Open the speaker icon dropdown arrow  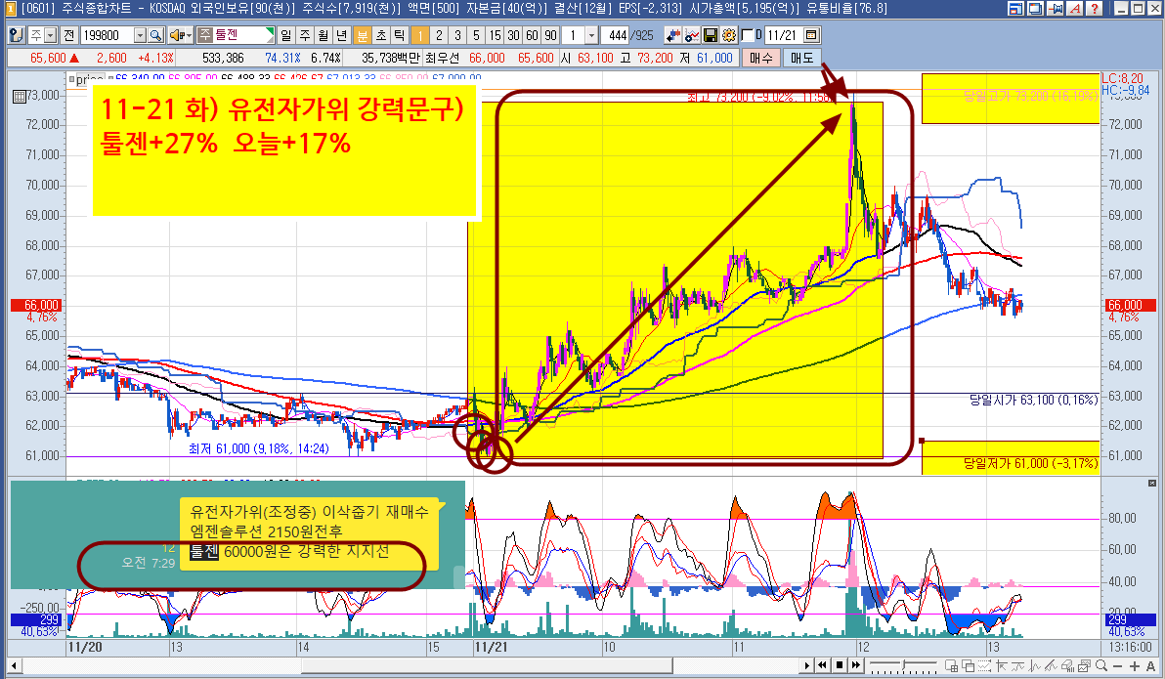point(189,35)
